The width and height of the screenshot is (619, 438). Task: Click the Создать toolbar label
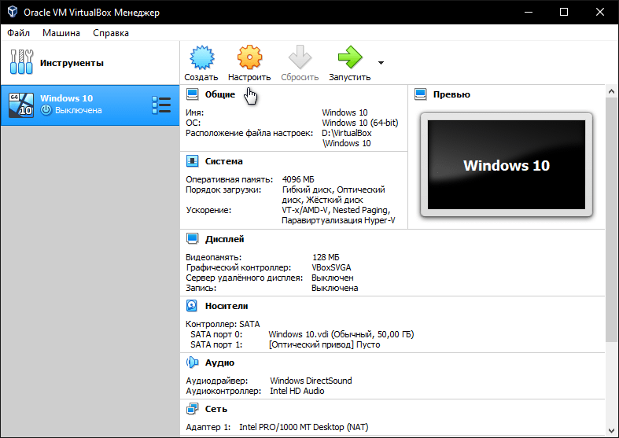[x=201, y=77]
